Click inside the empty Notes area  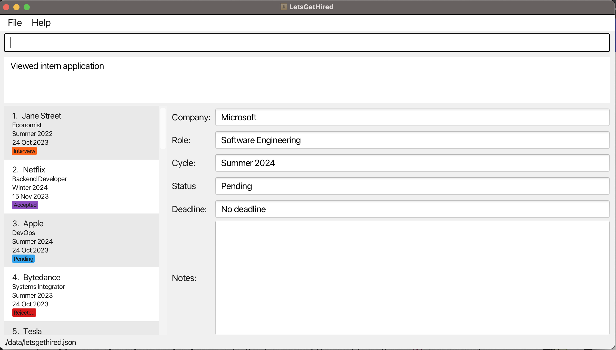[x=412, y=278]
